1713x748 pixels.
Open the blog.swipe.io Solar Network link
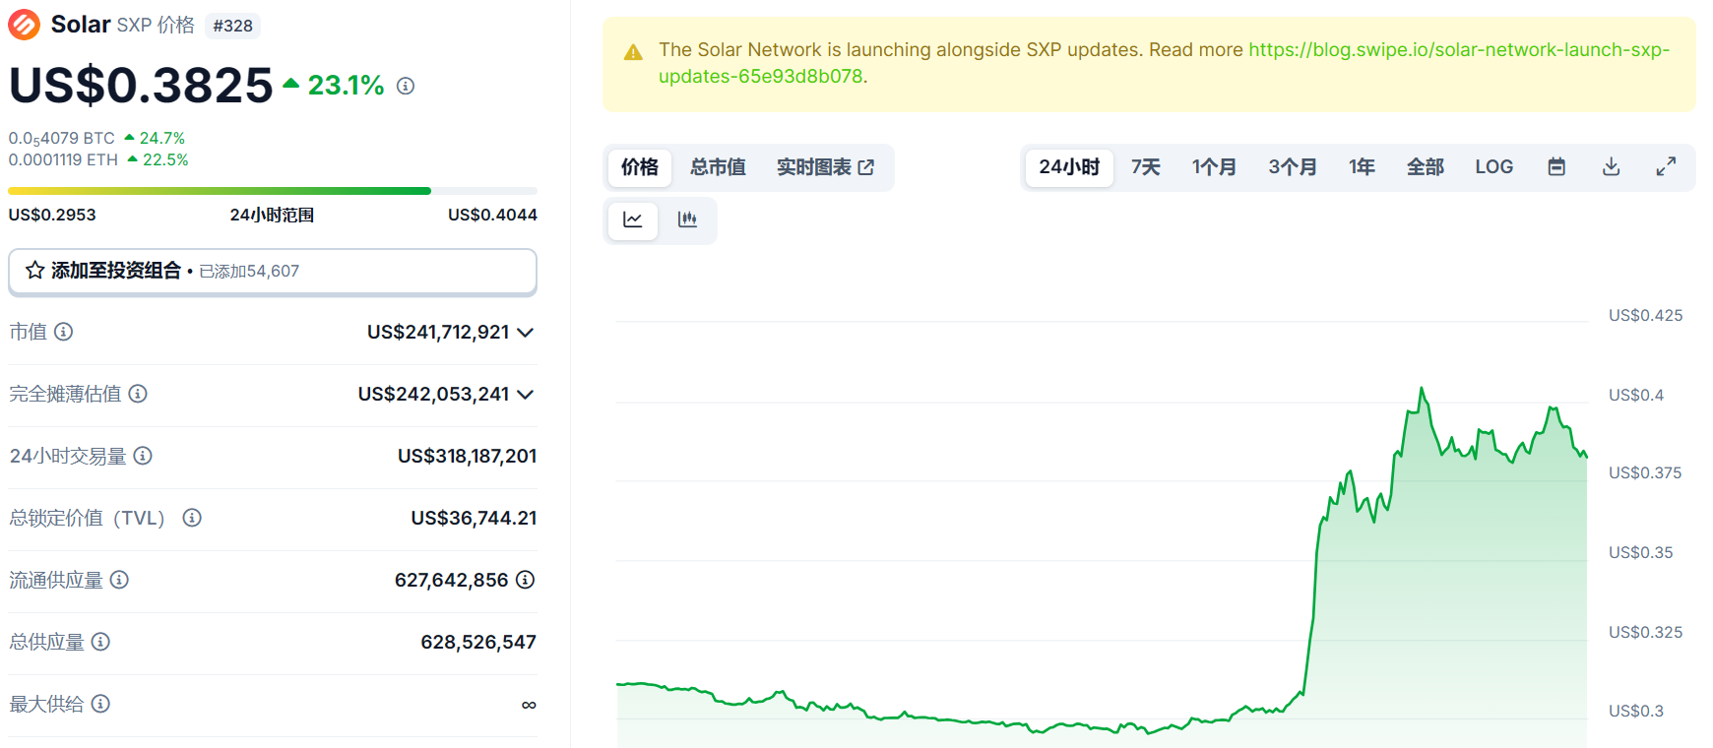click(x=1164, y=63)
